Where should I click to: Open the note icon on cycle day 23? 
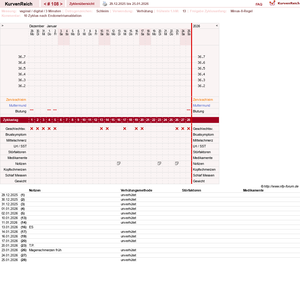pos(159,164)
